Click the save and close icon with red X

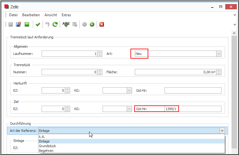(x=18, y=24)
